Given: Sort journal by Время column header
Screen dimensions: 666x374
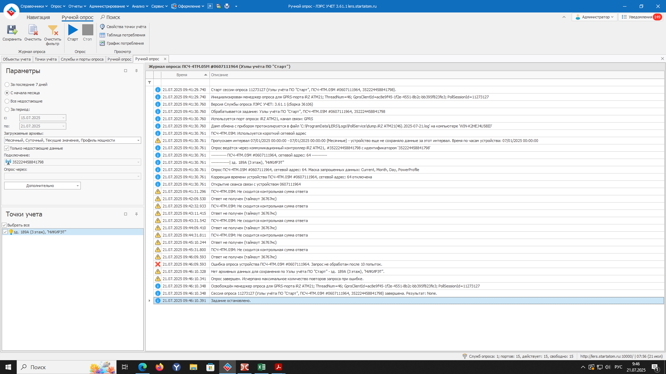Looking at the screenshot, I should click(182, 75).
